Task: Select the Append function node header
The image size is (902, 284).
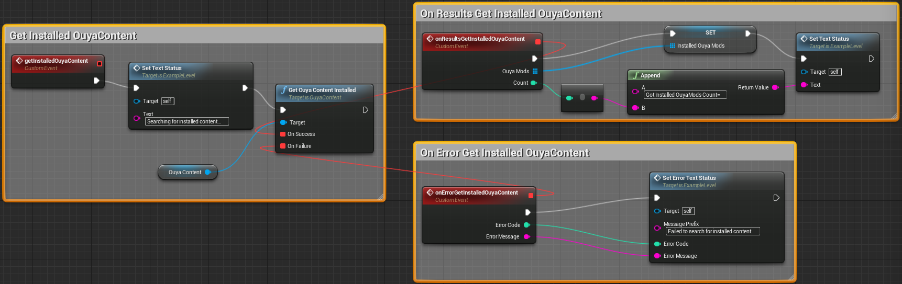Action: (706, 75)
